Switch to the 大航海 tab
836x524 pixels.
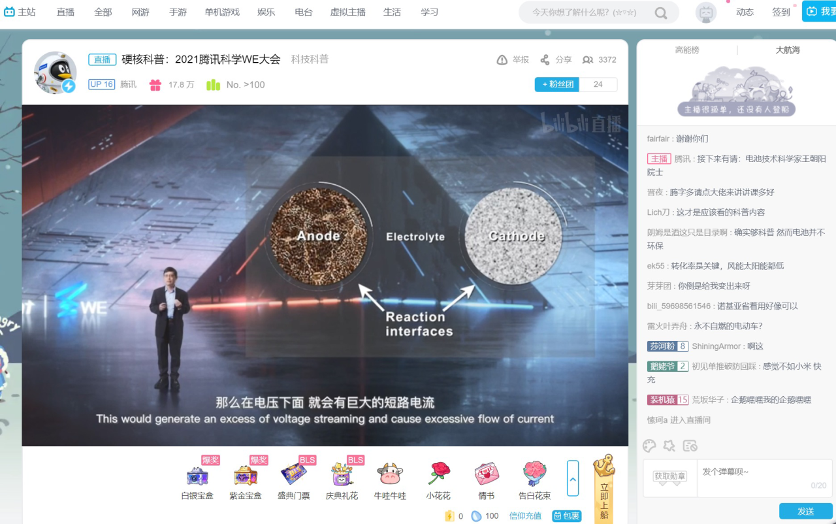pyautogui.click(x=788, y=50)
